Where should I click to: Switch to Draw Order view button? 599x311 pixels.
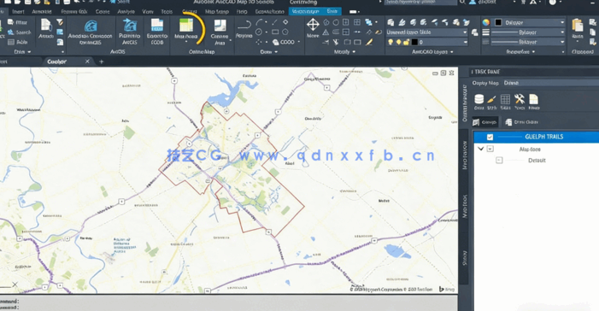(521, 122)
